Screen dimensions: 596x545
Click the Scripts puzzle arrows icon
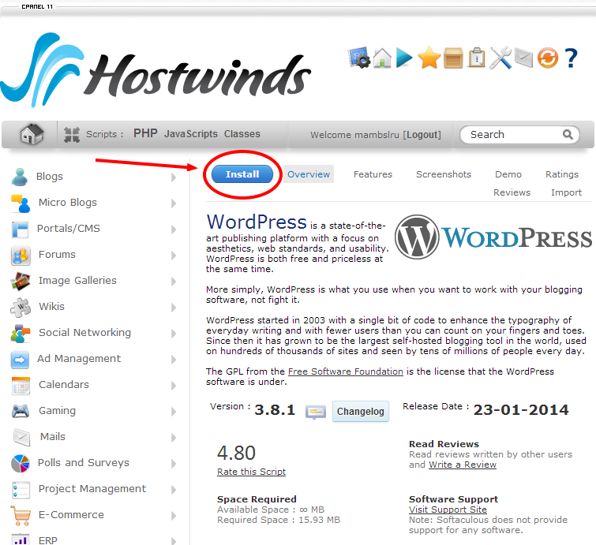coord(72,134)
